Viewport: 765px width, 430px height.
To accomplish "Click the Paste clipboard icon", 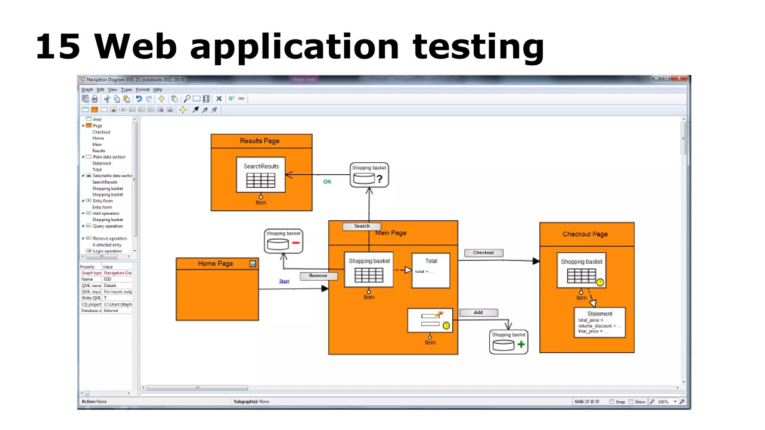I will (126, 99).
